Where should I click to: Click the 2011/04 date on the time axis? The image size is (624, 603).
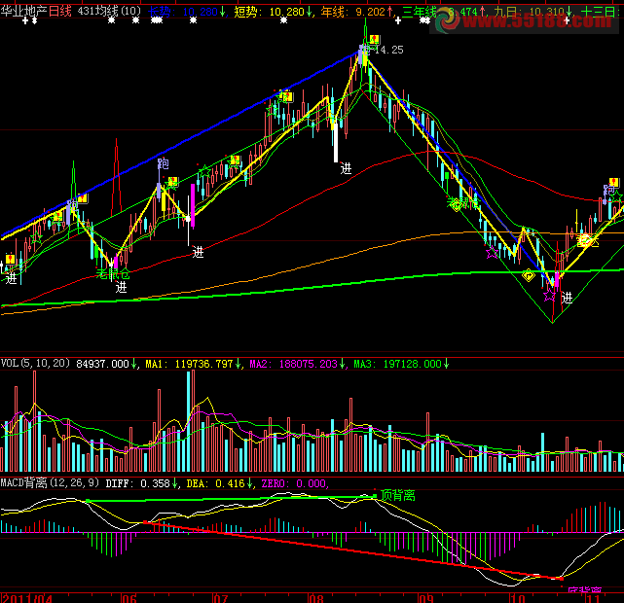pos(27,598)
